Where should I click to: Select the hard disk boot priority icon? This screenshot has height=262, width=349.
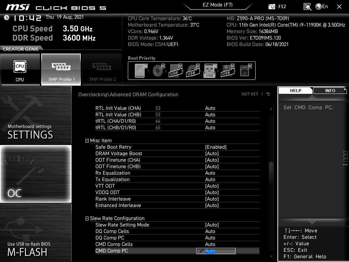[141, 71]
